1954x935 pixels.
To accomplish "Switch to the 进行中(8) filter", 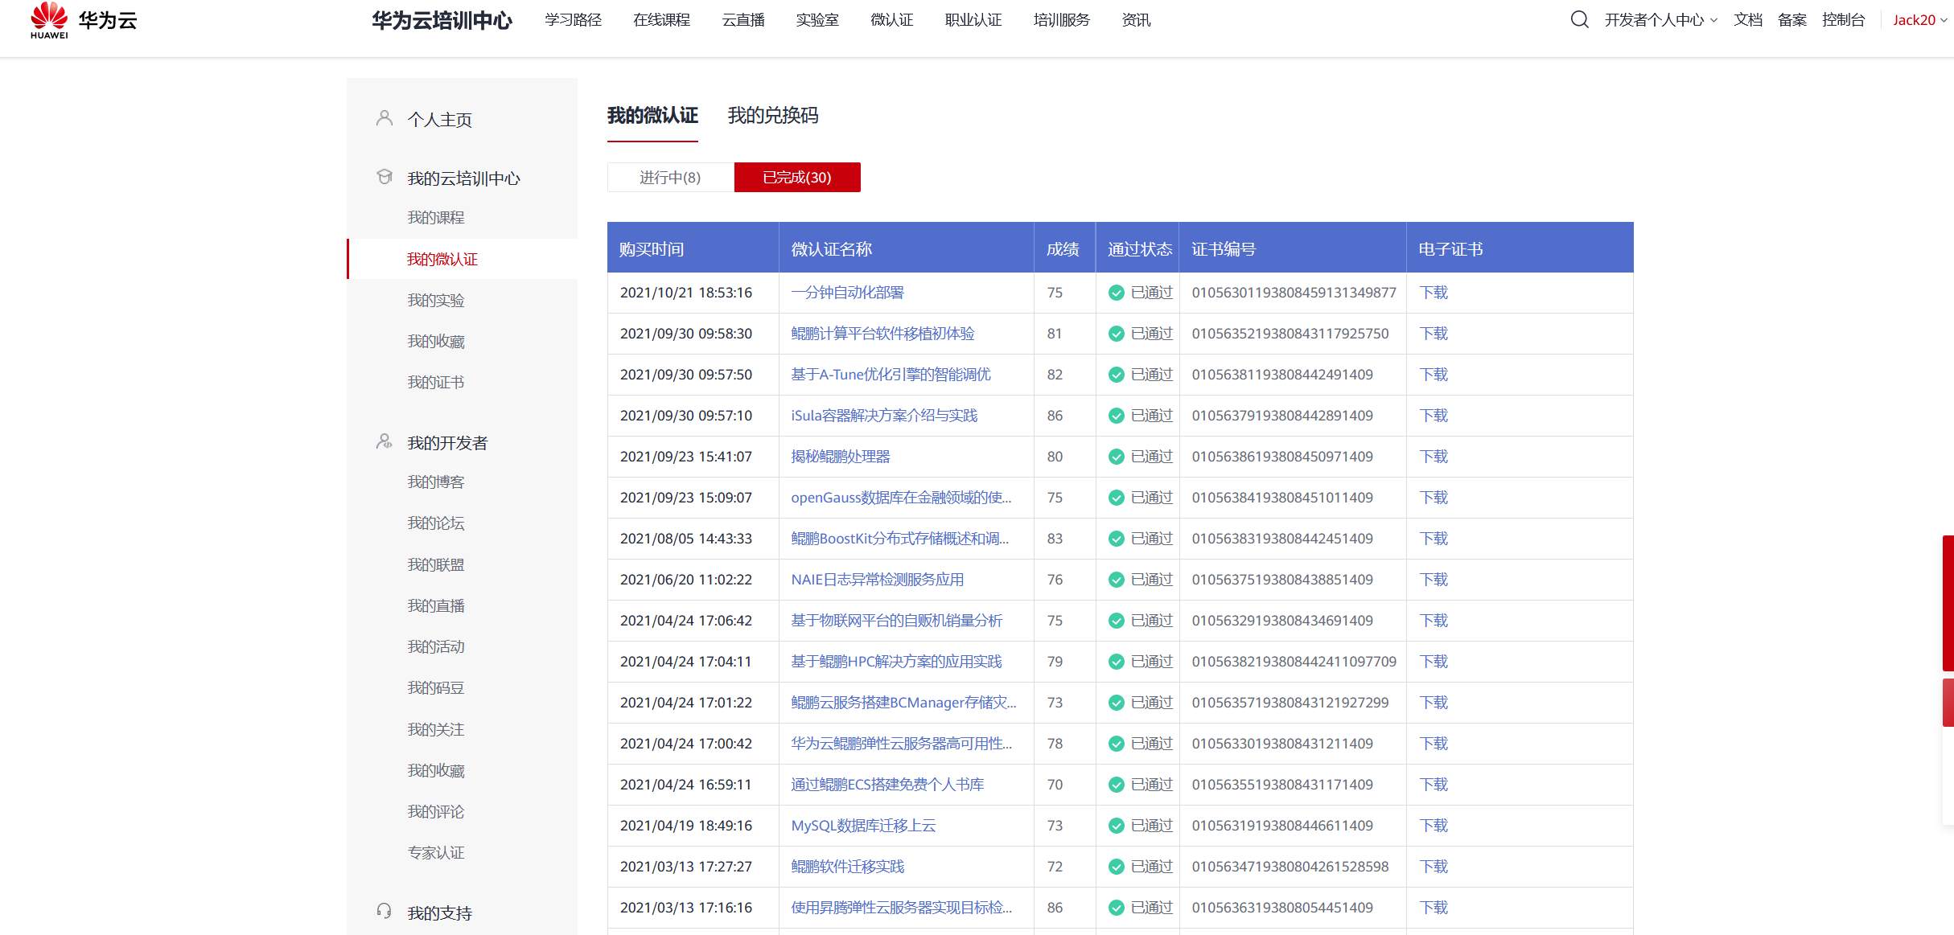I will click(670, 178).
